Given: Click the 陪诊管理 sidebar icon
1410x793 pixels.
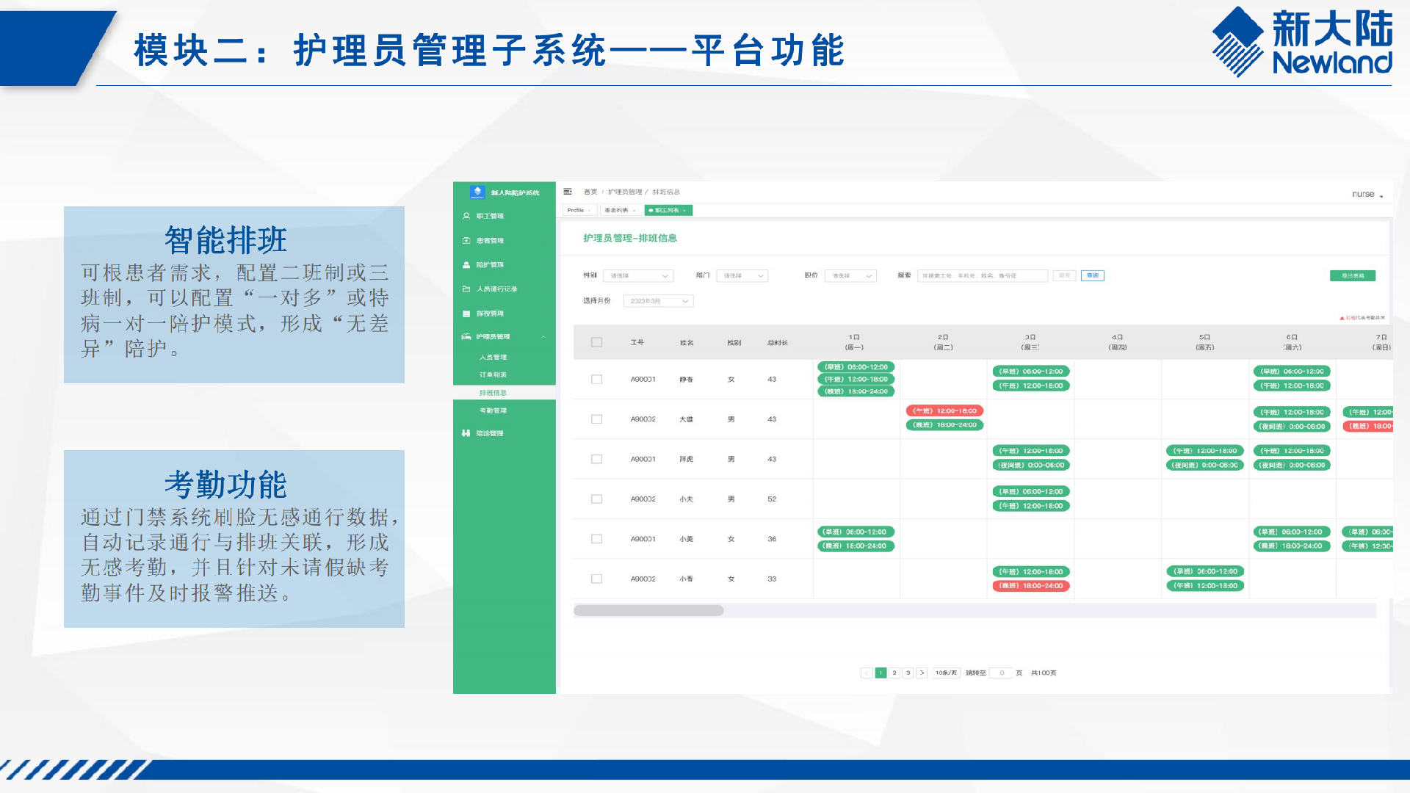Looking at the screenshot, I should [x=466, y=433].
